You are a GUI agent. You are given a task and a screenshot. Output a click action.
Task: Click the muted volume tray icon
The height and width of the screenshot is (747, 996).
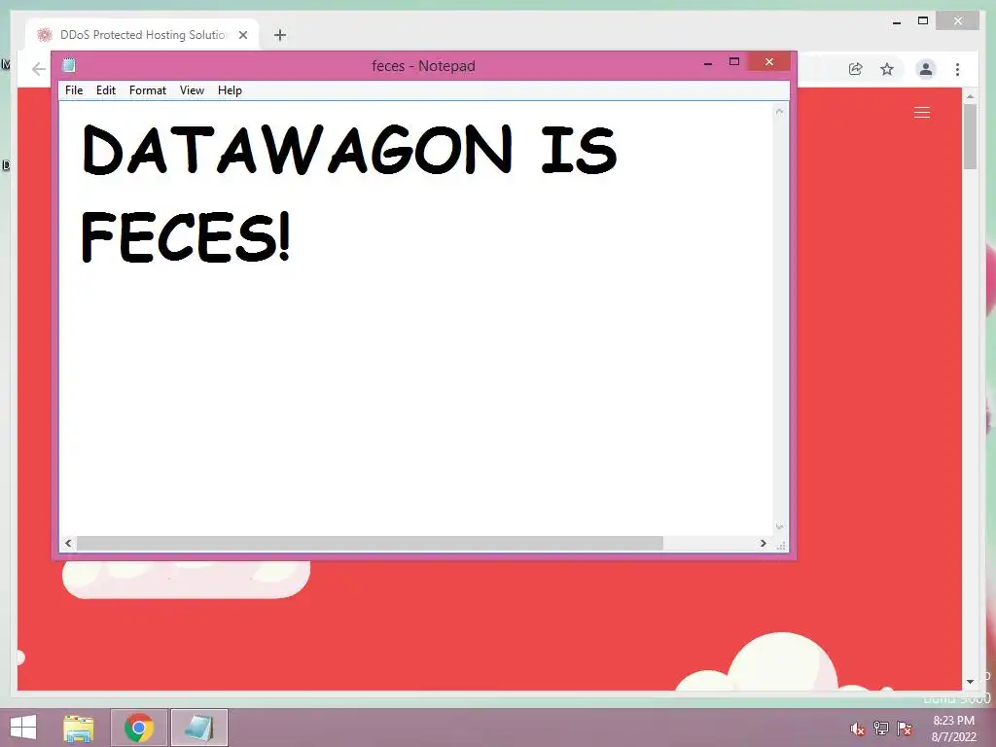click(x=858, y=729)
